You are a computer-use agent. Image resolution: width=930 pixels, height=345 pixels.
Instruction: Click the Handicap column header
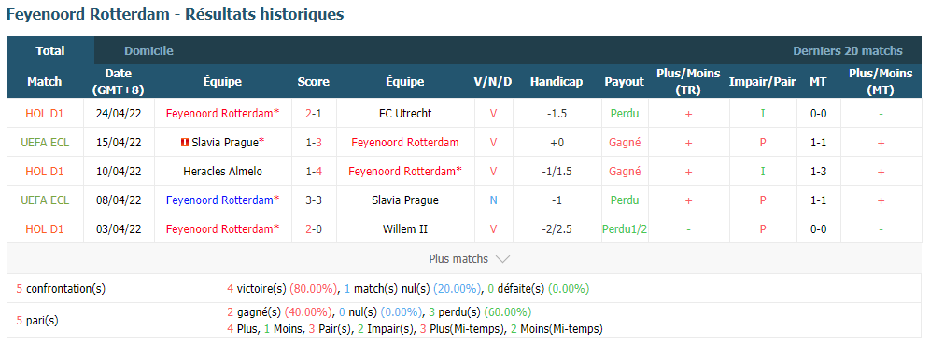click(557, 82)
